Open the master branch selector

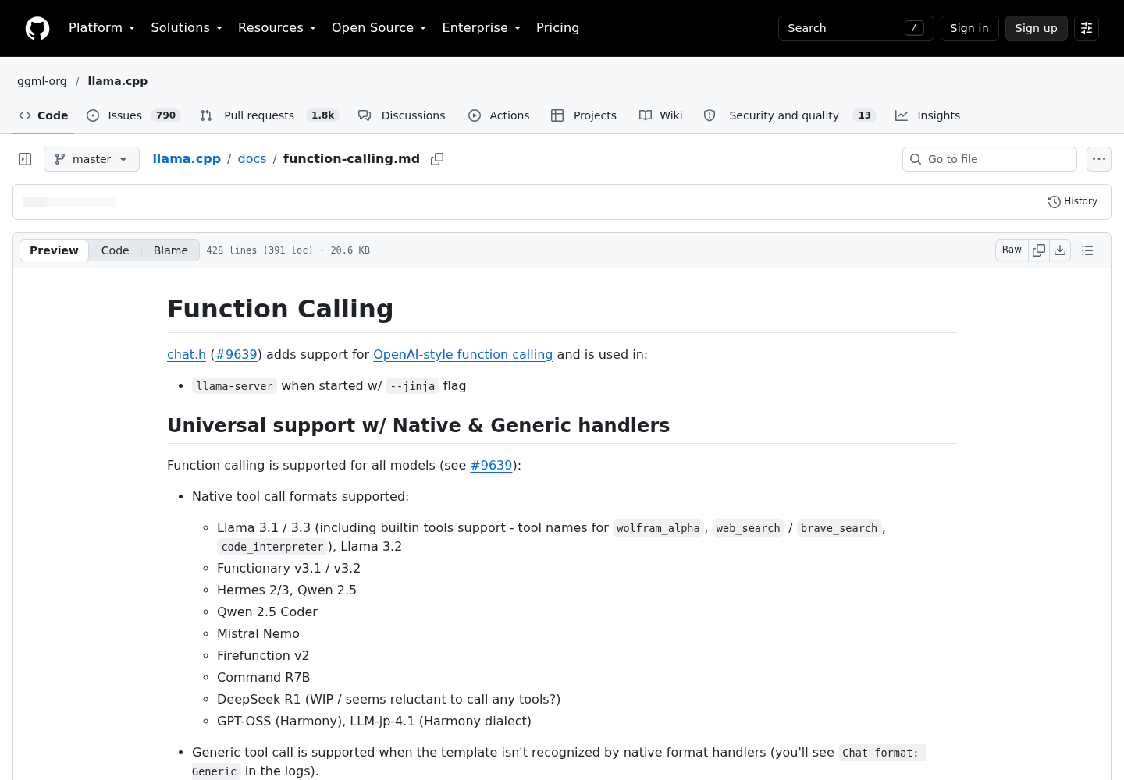(91, 159)
